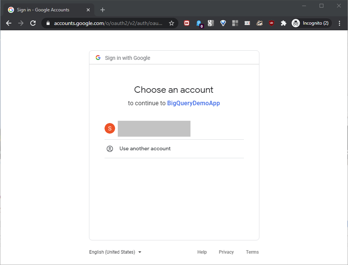Screen dimensions: 348x265
Task: Open the Privacy link
Action: tap(226, 252)
